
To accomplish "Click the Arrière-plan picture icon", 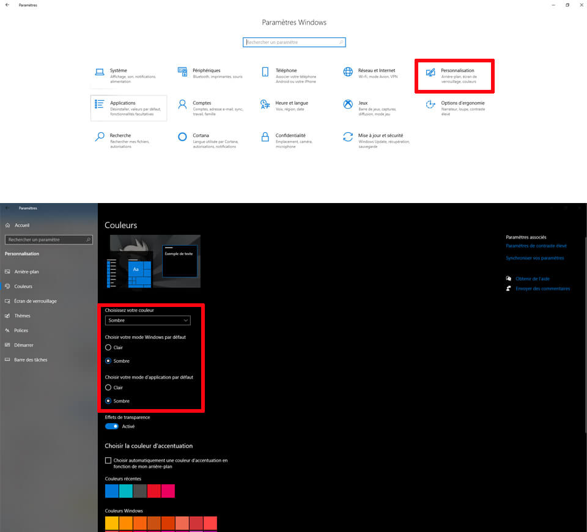I will coord(7,272).
